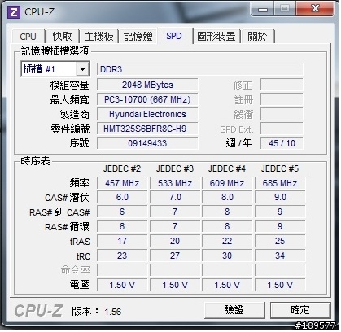Click the 457 MHz frequency cell
This screenshot has height=332, width=341.
point(122,183)
